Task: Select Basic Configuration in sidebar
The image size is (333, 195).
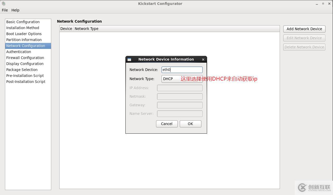Action: (28, 22)
